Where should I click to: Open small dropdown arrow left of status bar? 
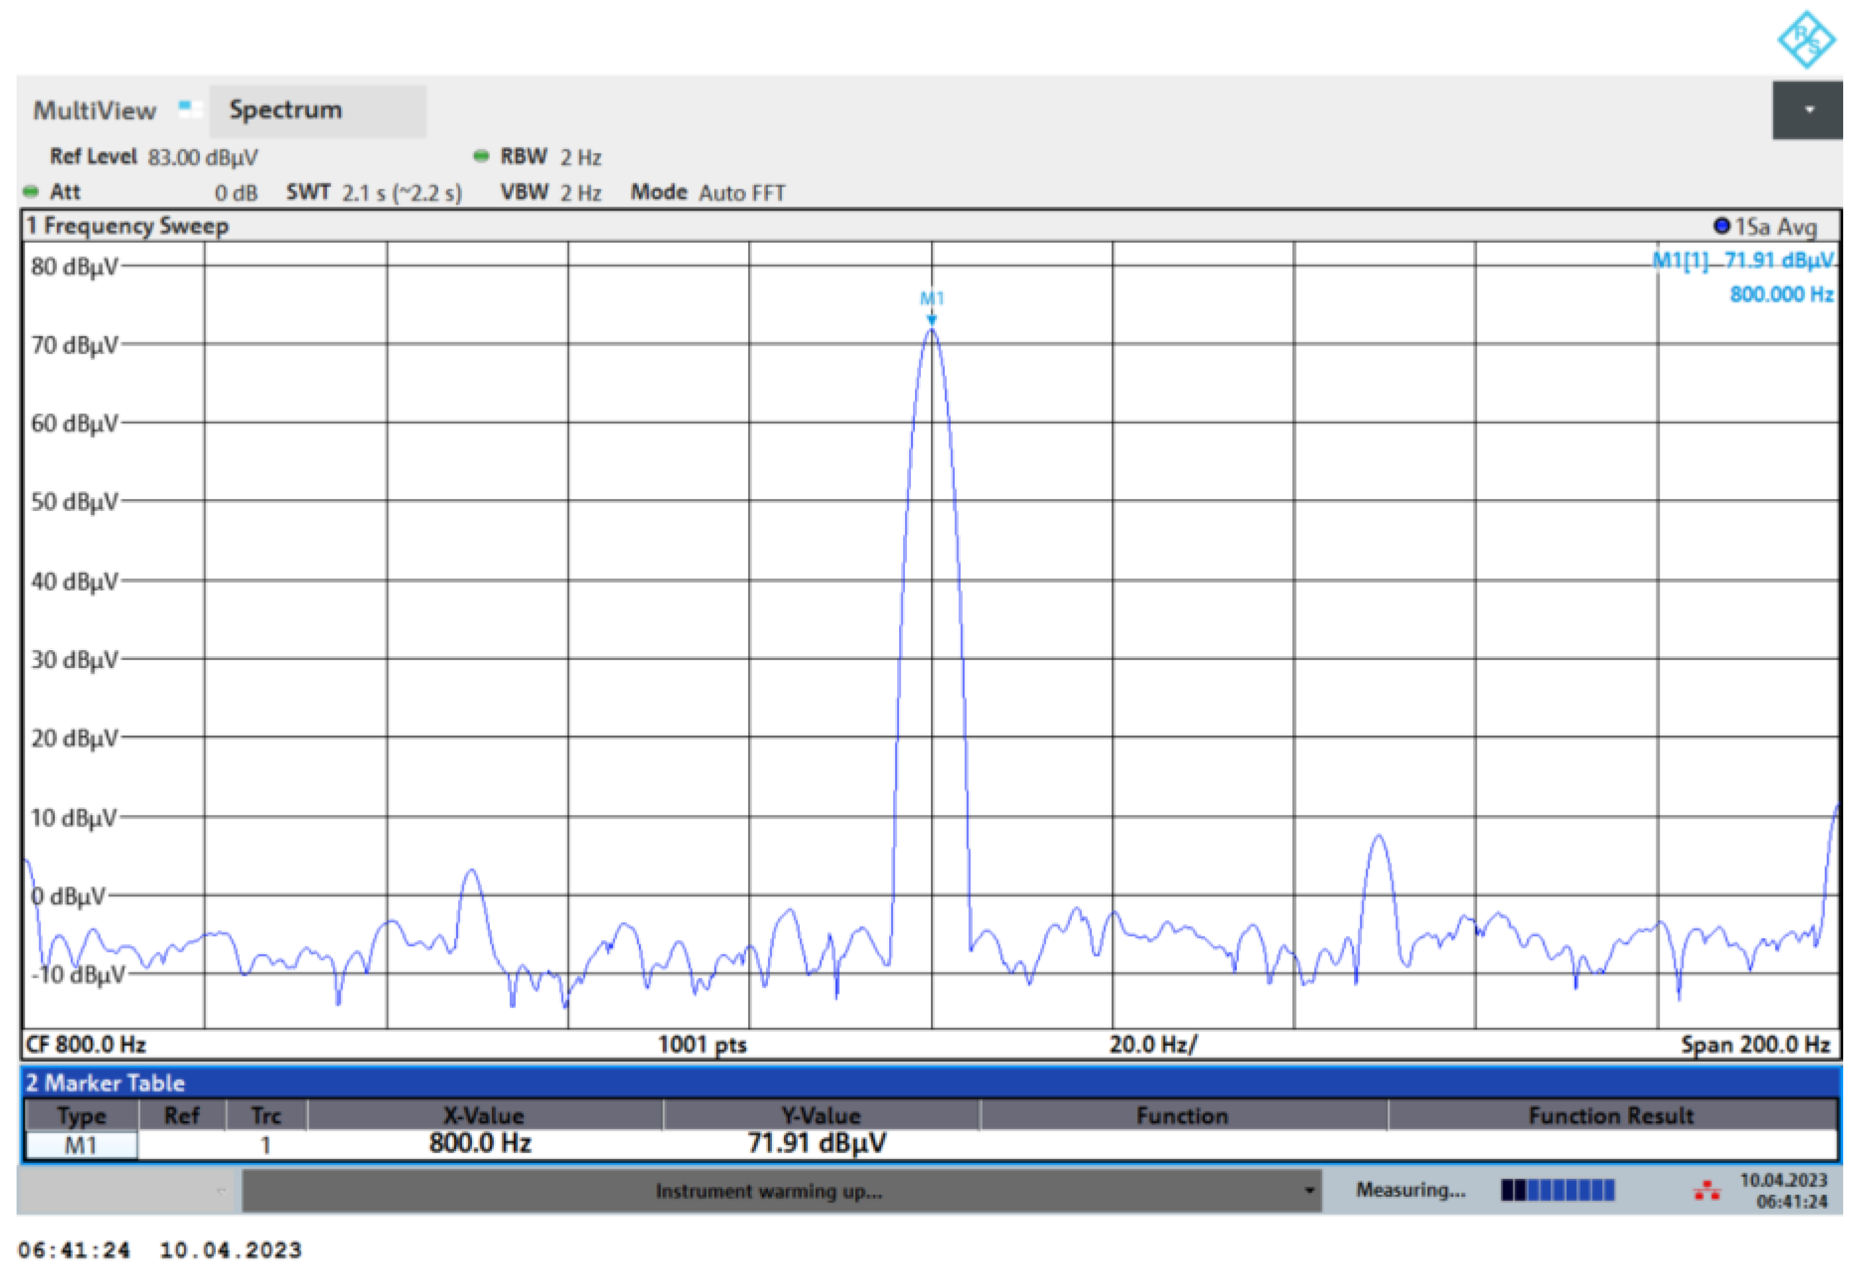coord(221,1191)
